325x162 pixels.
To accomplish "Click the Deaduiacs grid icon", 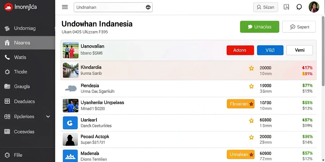I will (7, 102).
